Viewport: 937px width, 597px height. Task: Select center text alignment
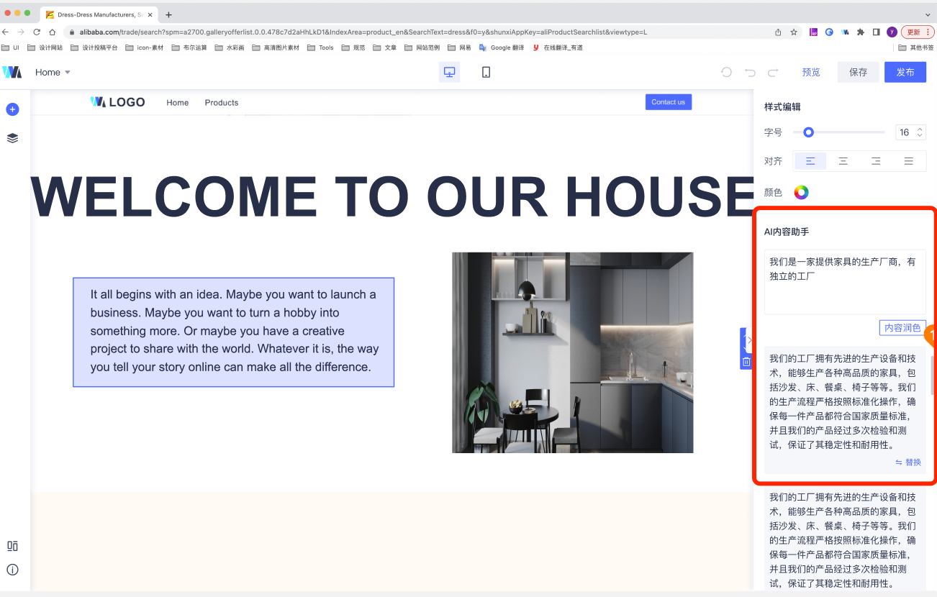[843, 161]
